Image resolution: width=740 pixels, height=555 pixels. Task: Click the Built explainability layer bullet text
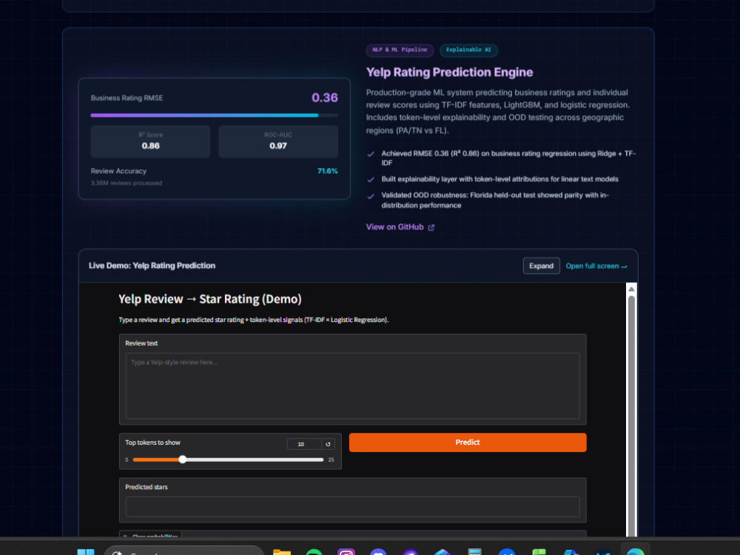499,179
